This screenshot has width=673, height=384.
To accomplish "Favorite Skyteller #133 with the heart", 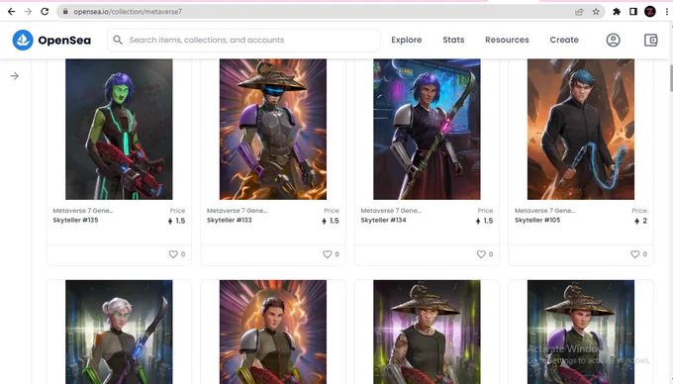I will (327, 254).
